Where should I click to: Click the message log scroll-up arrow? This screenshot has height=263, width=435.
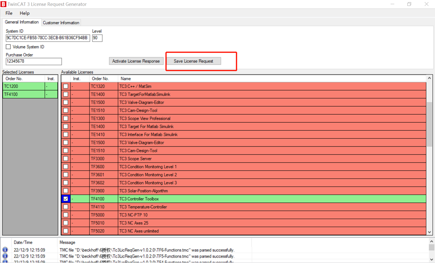[x=431, y=242]
